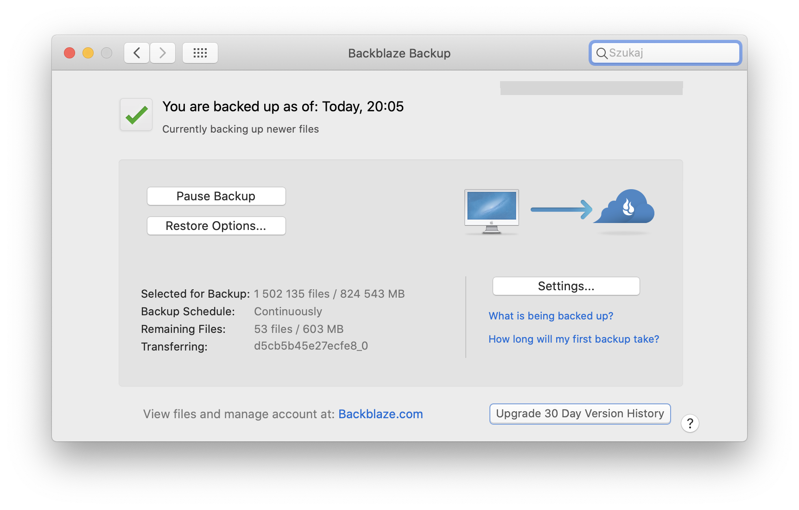Click the back navigation arrow

click(136, 53)
